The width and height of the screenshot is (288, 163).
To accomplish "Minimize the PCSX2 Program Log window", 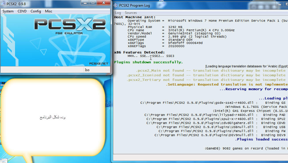I will [x=280, y=4].
